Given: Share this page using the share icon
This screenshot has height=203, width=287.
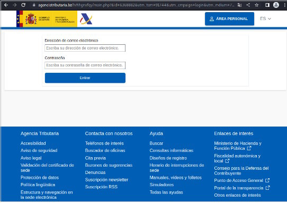Looking at the screenshot, I should pyautogui.click(x=248, y=5).
